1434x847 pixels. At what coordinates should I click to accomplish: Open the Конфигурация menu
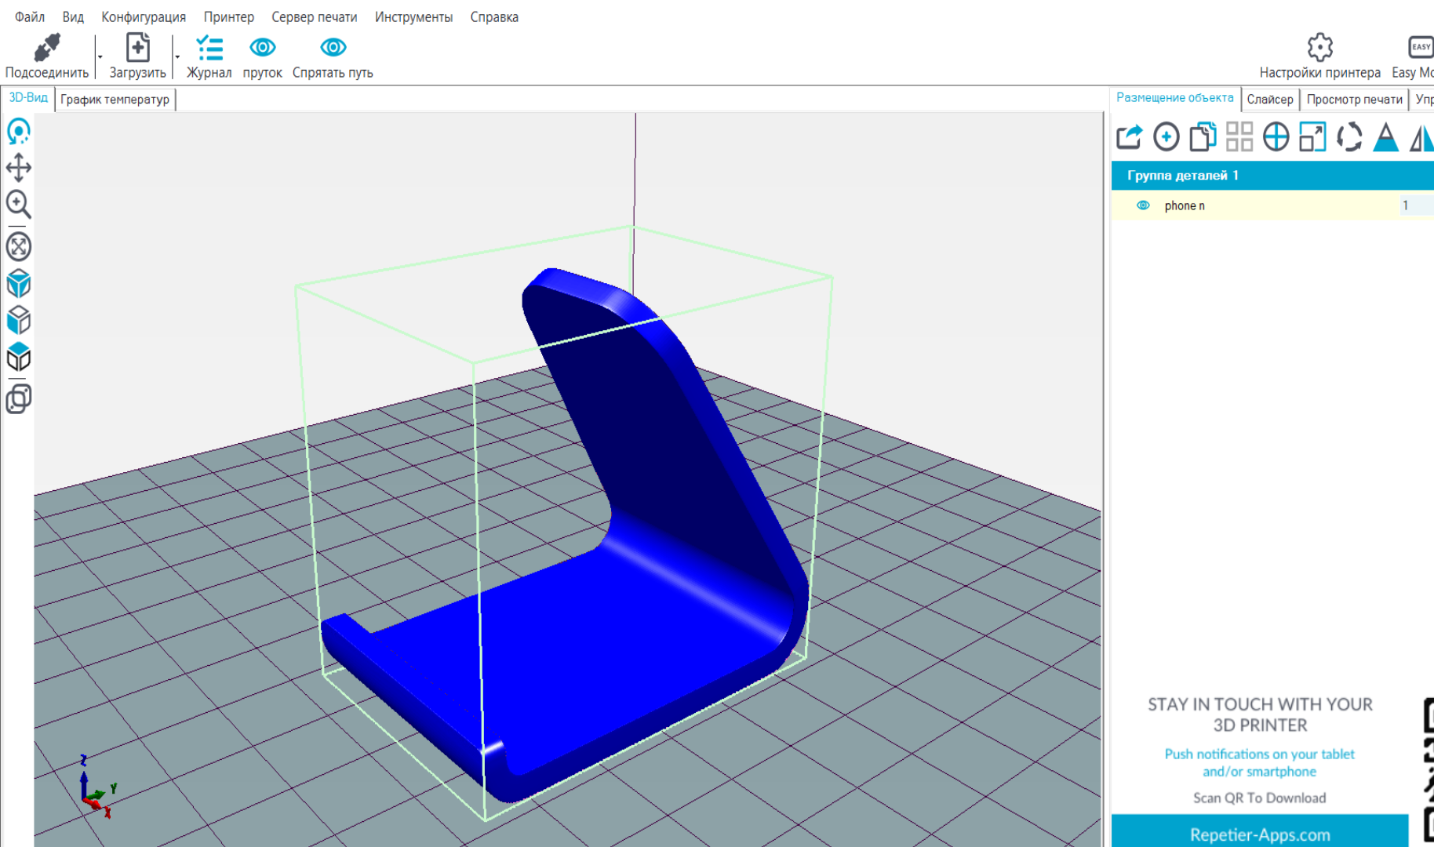(144, 16)
